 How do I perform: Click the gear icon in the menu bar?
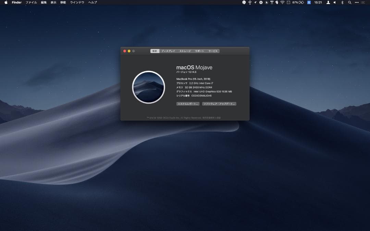point(260,2)
